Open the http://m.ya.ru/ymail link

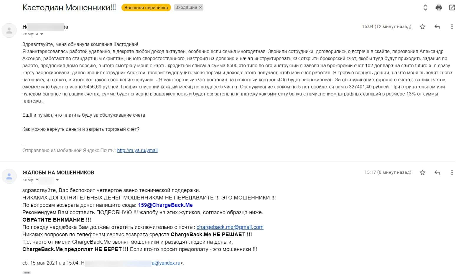137,151
